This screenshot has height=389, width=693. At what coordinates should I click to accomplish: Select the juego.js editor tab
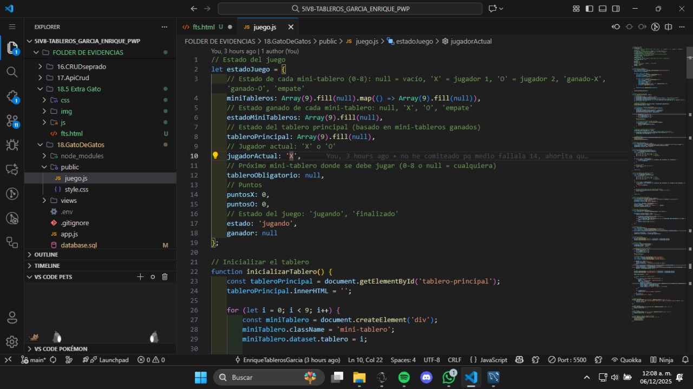264,27
